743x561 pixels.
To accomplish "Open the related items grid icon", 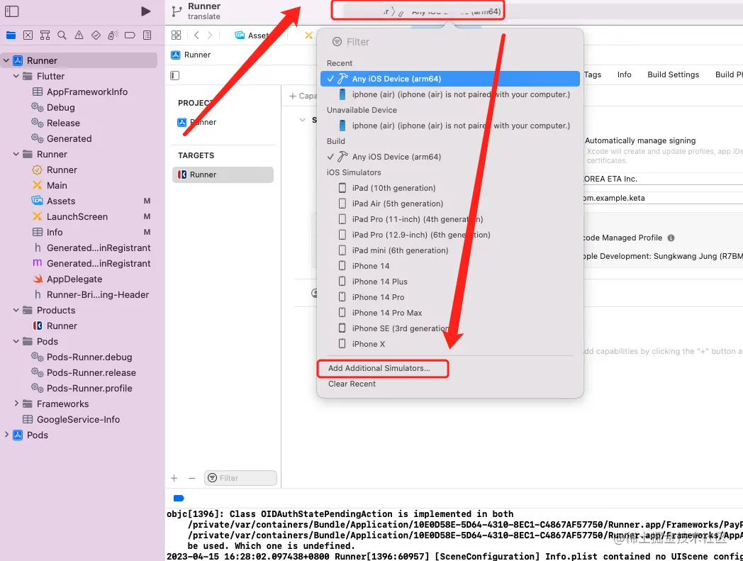I will [x=177, y=35].
